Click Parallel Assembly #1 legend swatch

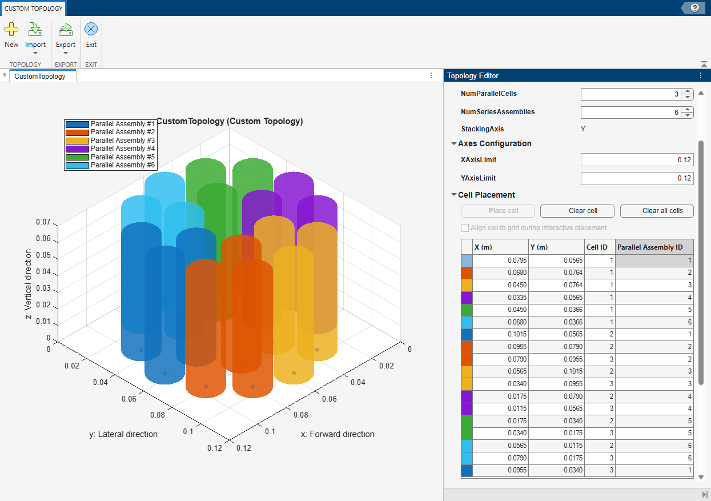coord(77,124)
